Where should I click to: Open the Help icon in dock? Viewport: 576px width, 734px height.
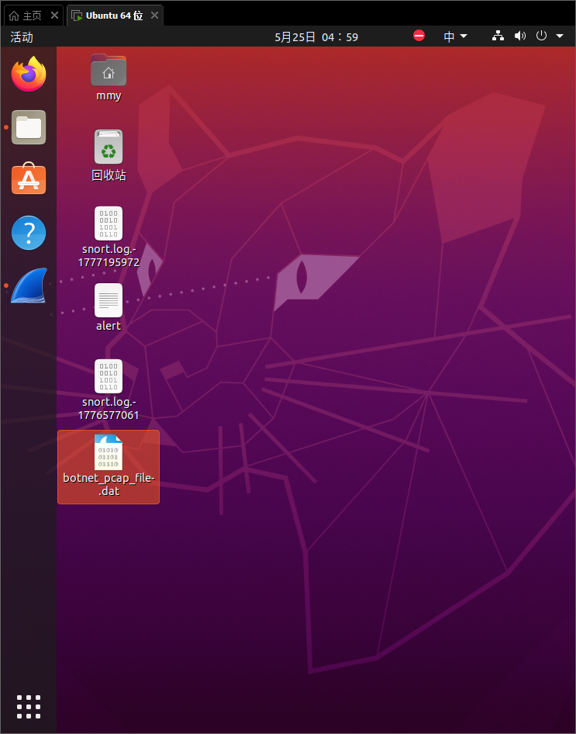click(x=29, y=233)
